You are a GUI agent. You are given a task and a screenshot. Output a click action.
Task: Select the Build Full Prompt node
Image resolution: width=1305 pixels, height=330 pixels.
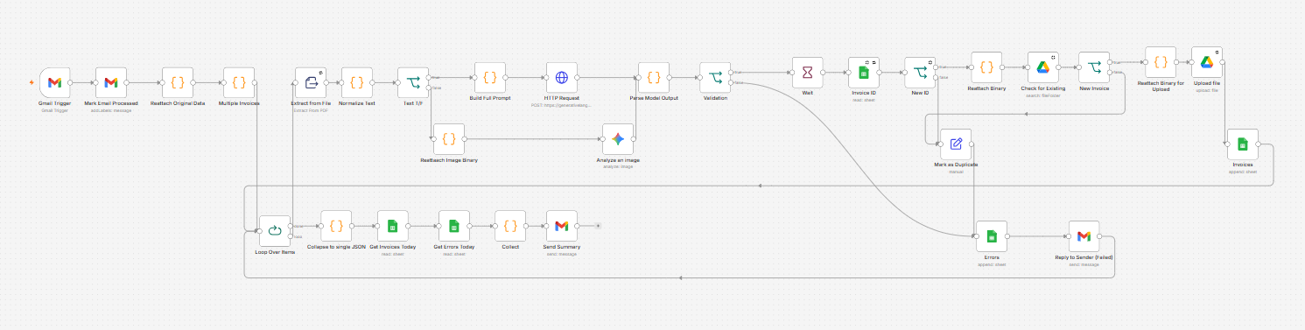click(489, 78)
